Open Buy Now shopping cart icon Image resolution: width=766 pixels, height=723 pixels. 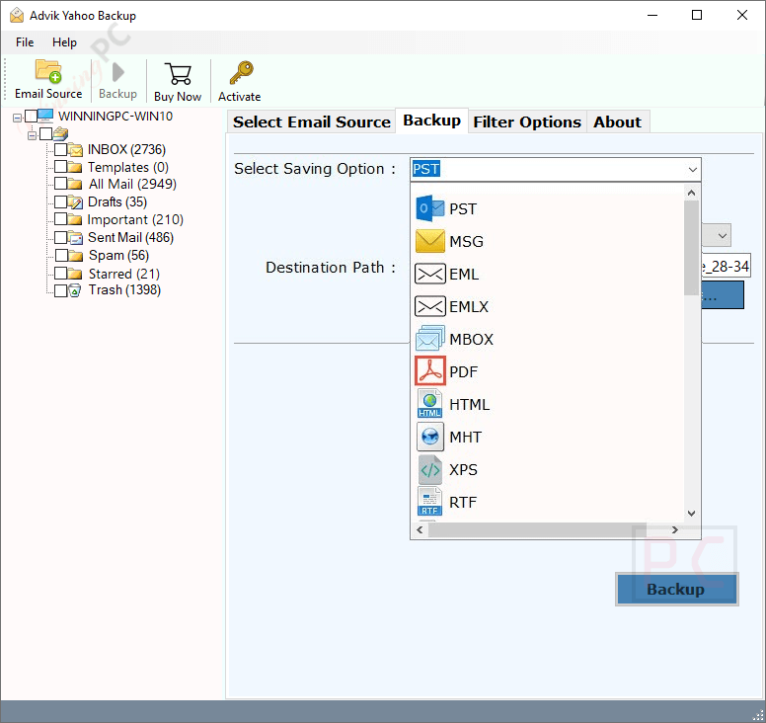coord(178,74)
